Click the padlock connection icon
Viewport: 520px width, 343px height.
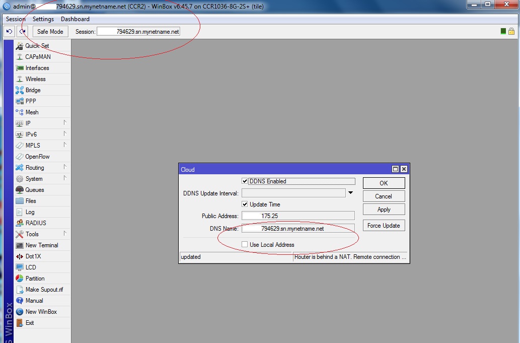coord(511,31)
